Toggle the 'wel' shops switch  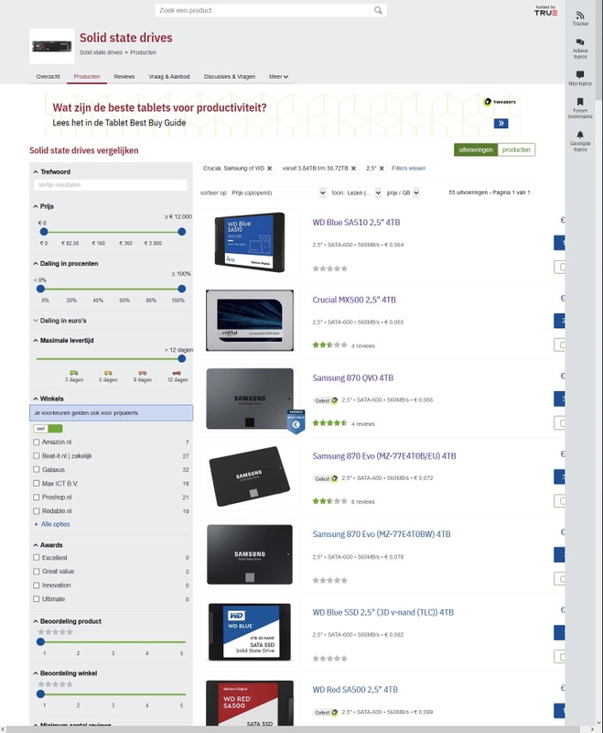[48, 429]
